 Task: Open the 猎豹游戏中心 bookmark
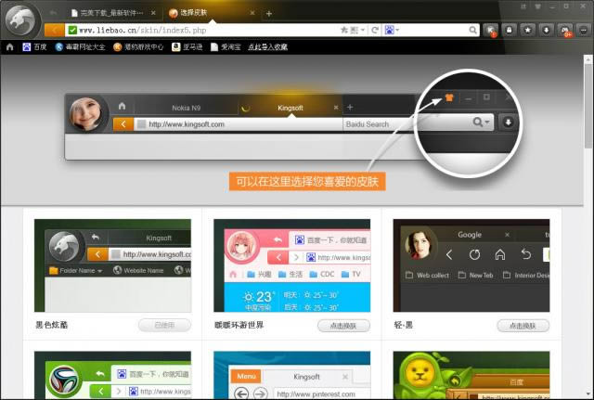138,47
